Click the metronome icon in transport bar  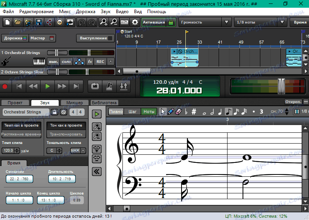[x=110, y=86]
